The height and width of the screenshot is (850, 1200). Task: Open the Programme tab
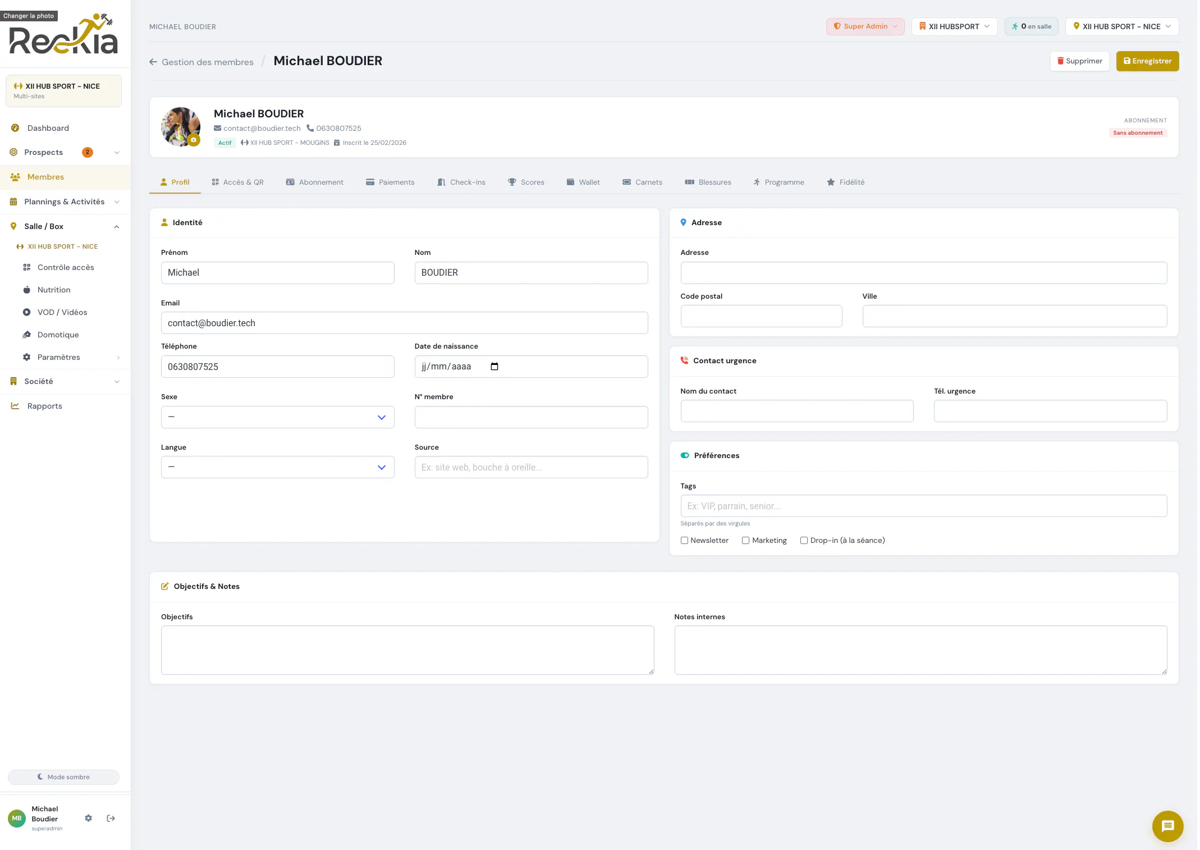tap(778, 182)
